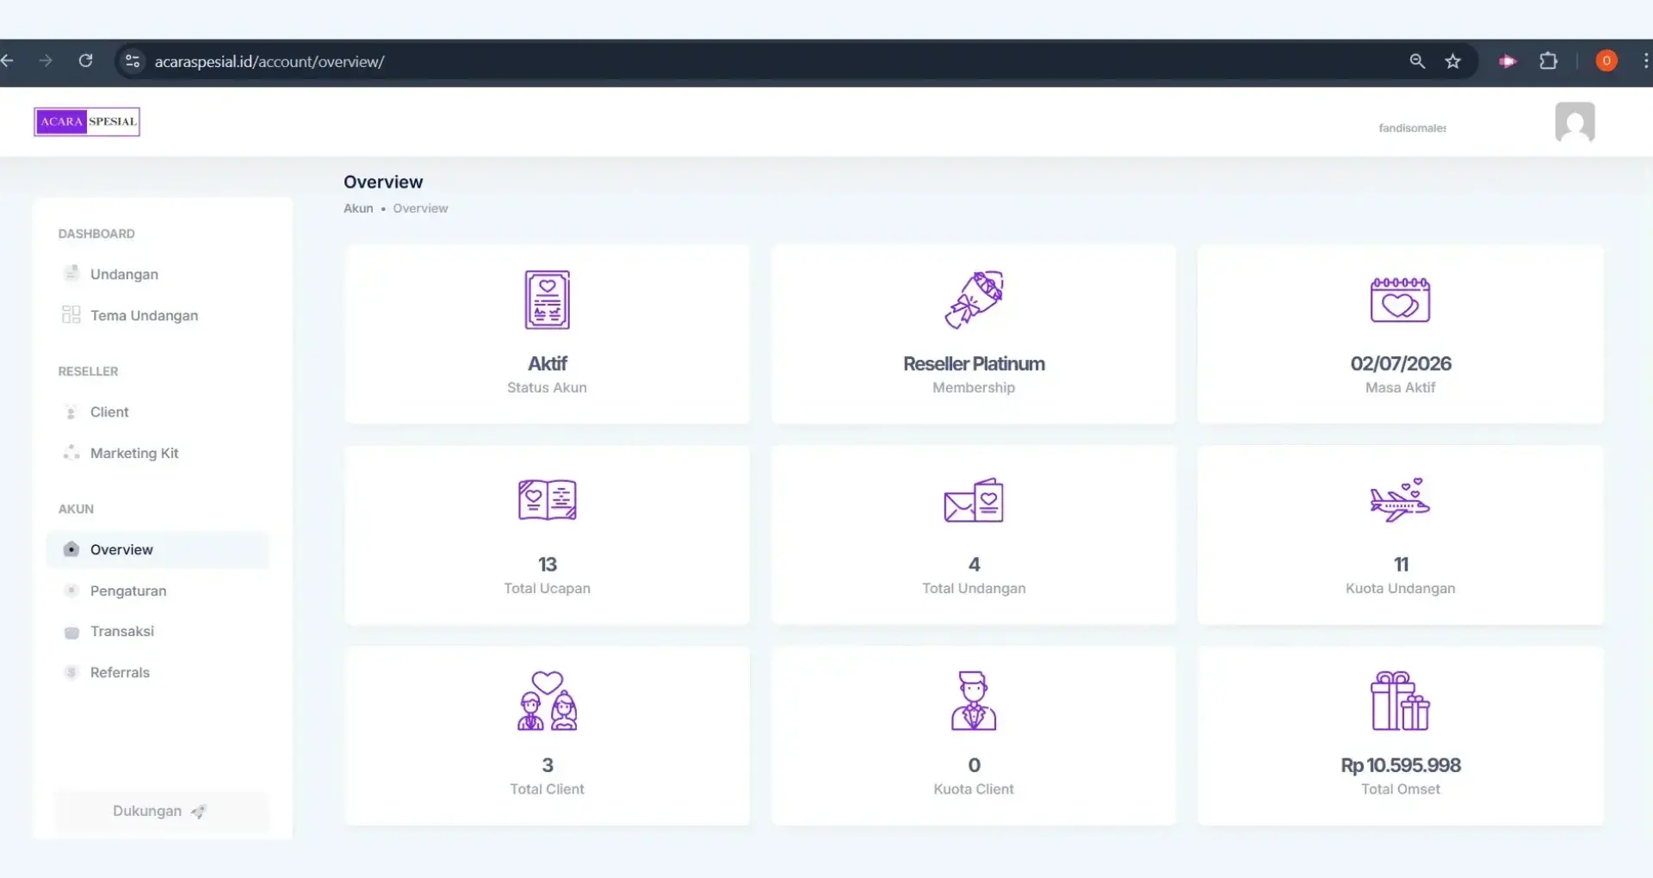Go to Tema Undangan menu item
This screenshot has width=1653, height=878.
[144, 315]
